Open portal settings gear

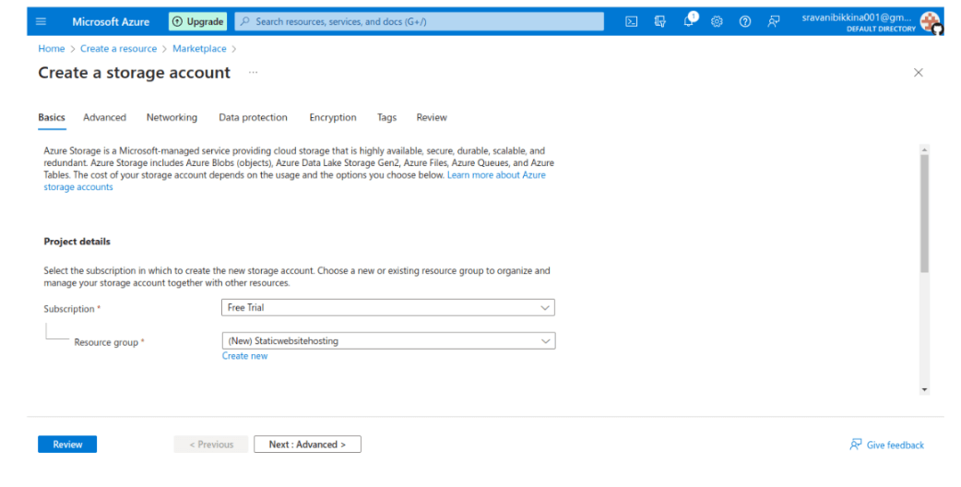click(717, 21)
